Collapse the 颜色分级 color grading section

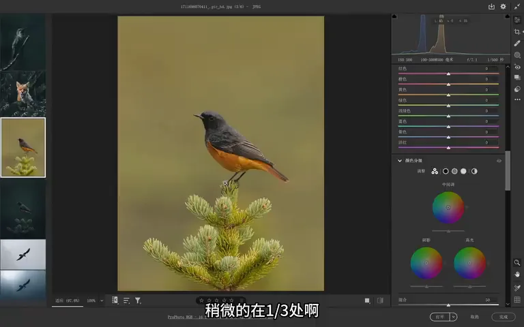[x=400, y=161]
